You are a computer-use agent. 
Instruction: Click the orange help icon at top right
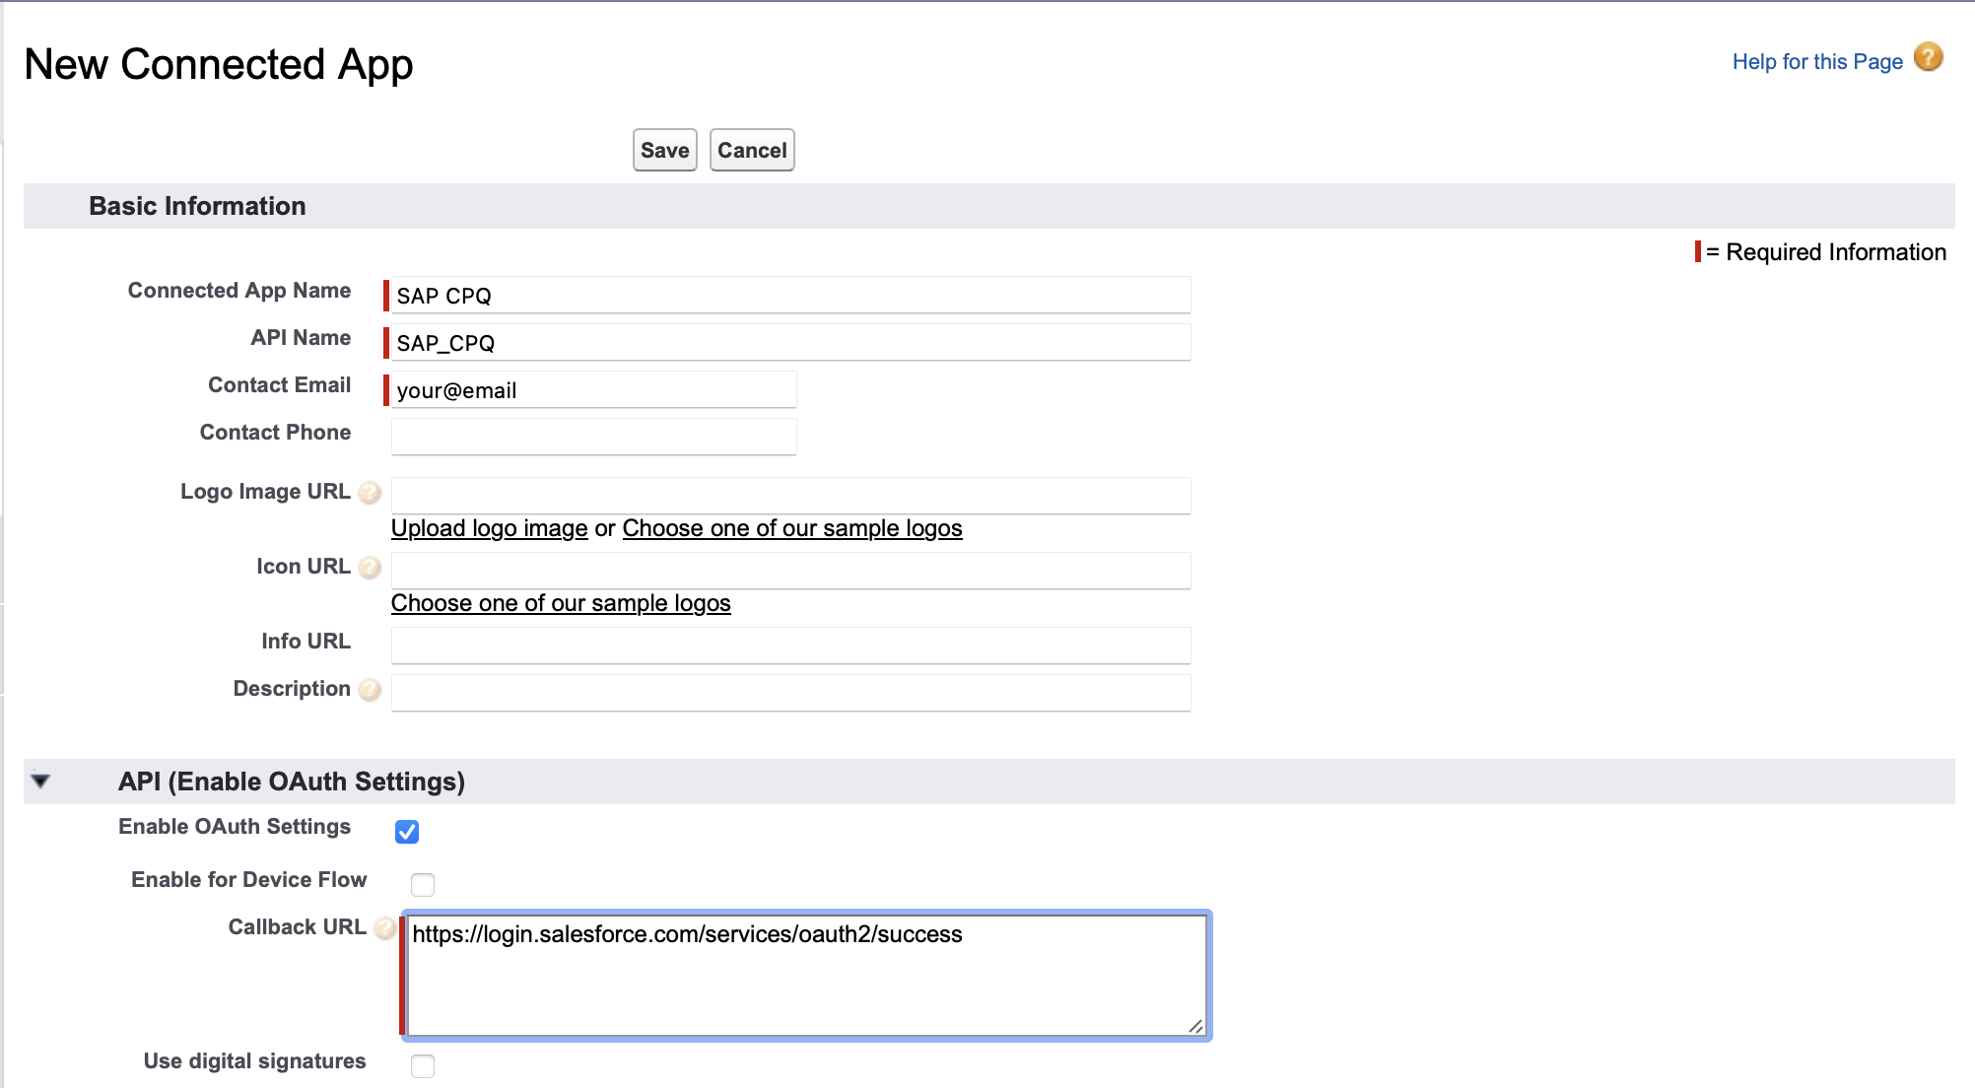tap(1928, 58)
